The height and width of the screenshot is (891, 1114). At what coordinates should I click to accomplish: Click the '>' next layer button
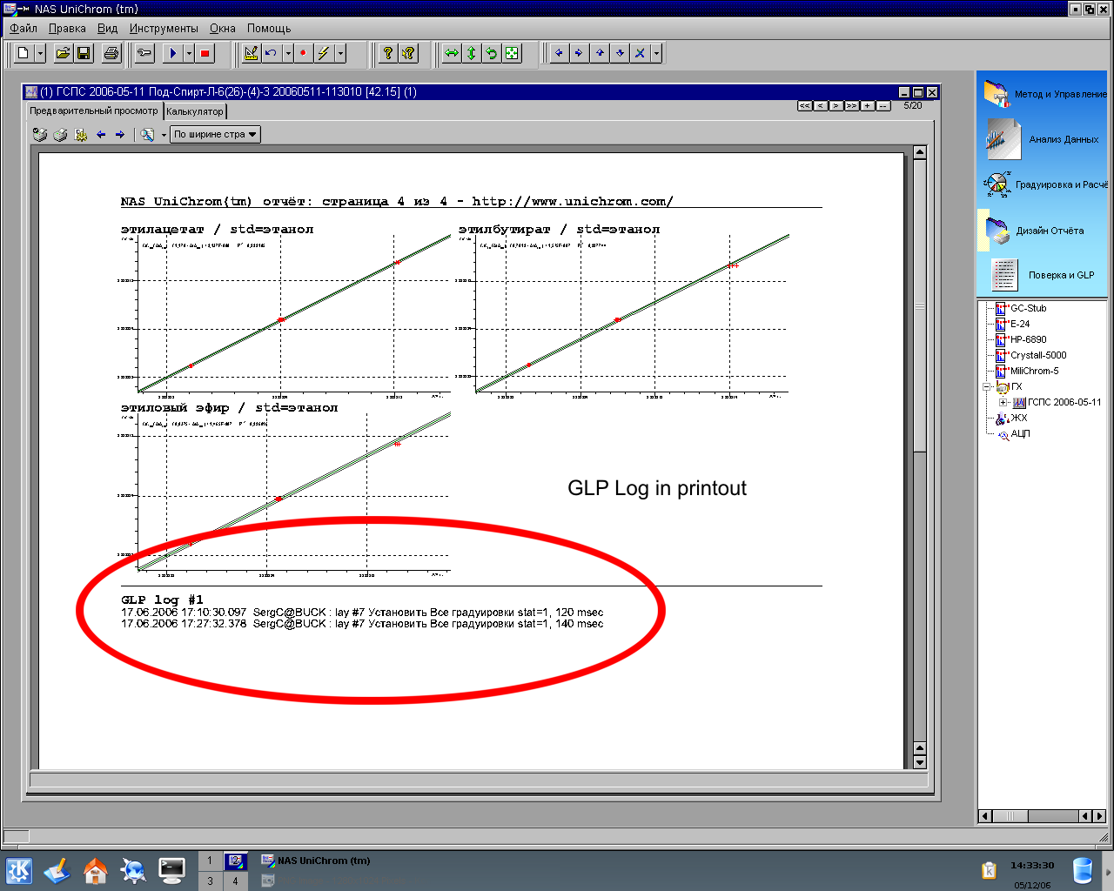836,106
